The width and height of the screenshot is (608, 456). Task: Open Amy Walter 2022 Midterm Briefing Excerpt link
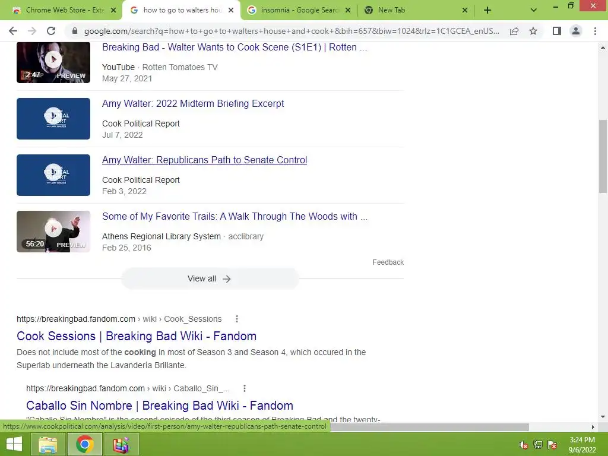[x=193, y=103]
